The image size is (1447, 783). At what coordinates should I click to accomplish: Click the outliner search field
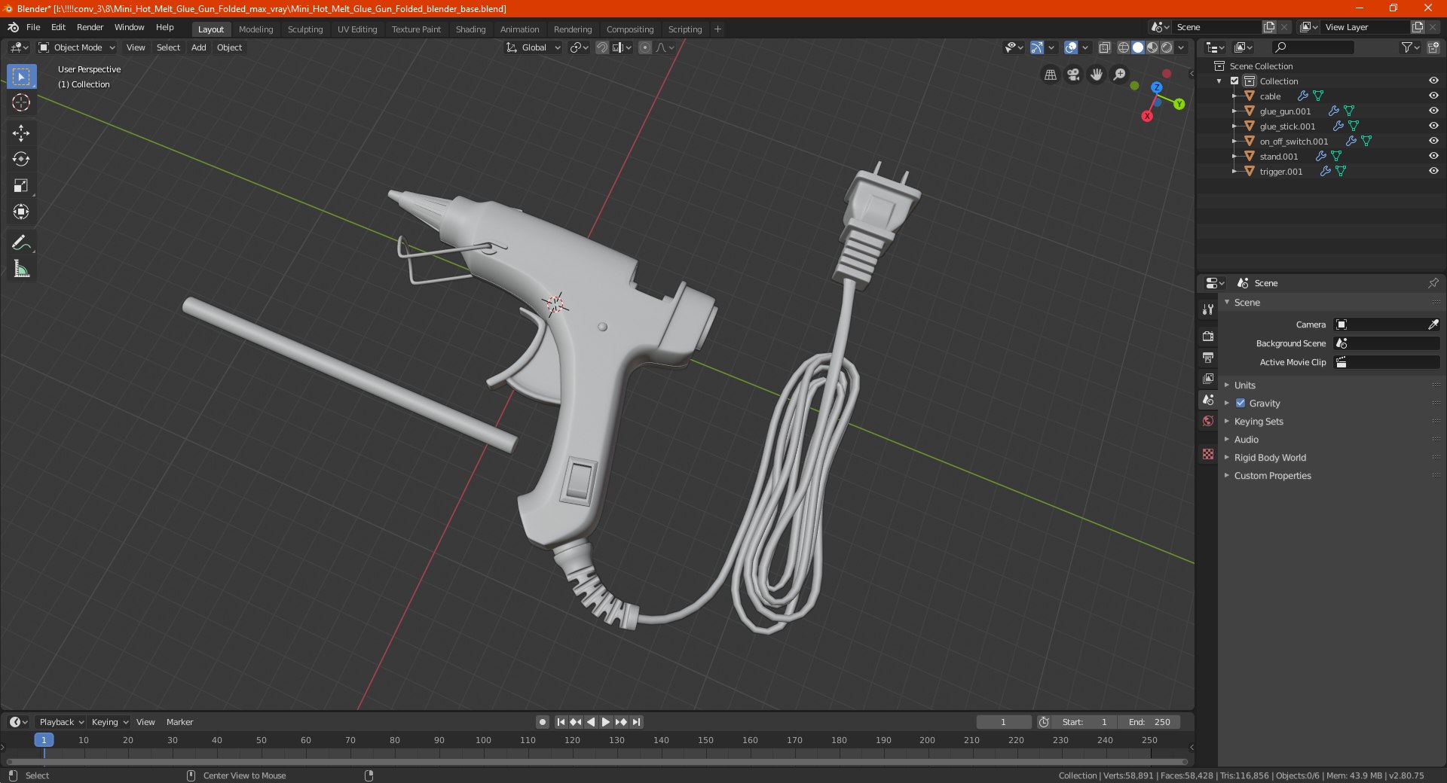point(1312,47)
